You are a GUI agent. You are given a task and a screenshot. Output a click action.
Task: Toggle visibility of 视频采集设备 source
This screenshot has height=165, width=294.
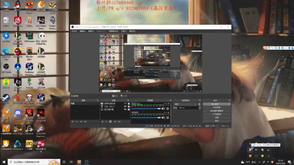[x=125, y=103]
